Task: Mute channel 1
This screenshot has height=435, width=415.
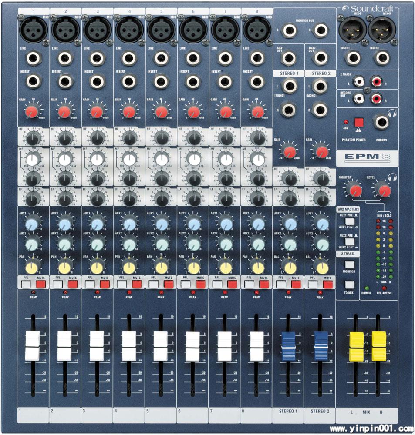Action: tap(40, 284)
